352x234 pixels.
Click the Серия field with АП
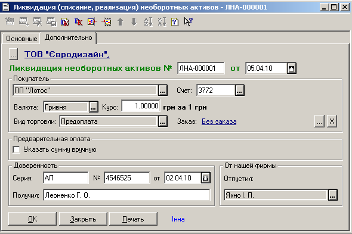66,178
